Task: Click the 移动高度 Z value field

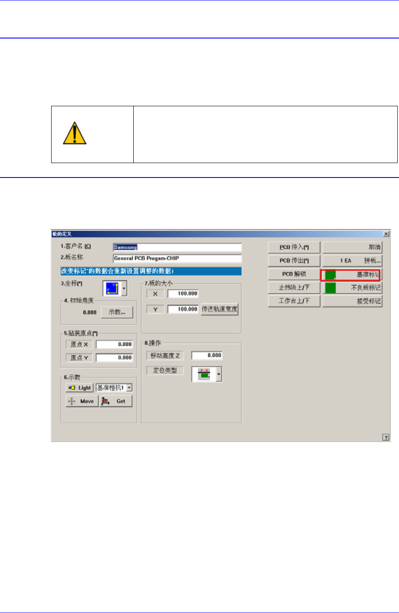Action: tap(207, 355)
